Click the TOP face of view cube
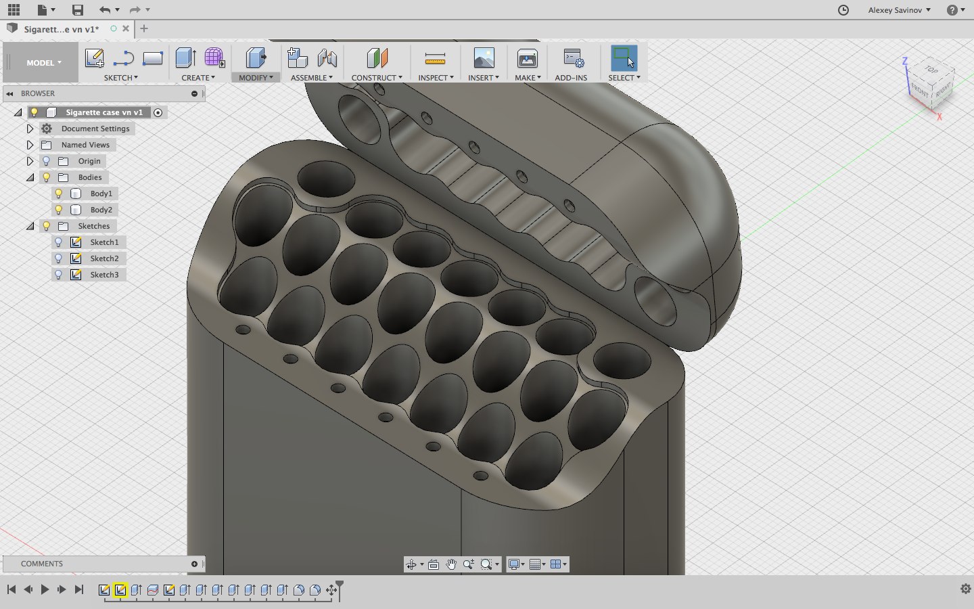 click(x=931, y=70)
